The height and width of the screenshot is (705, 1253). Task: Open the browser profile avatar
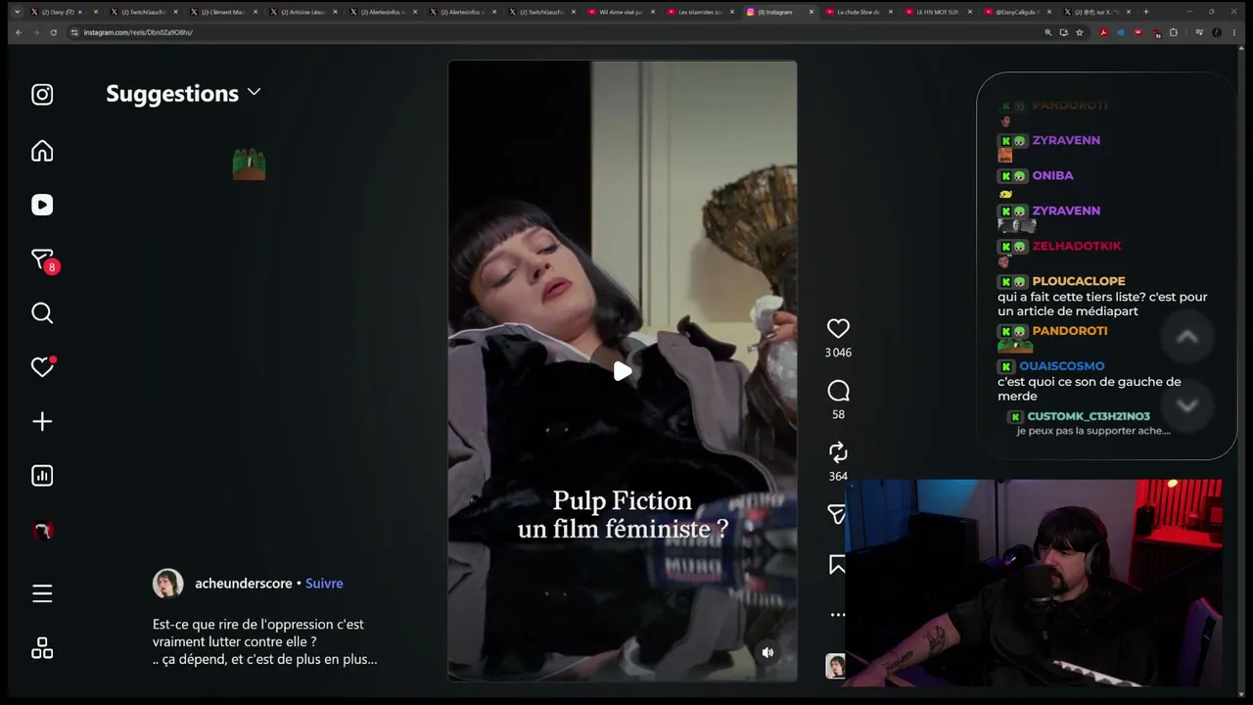[x=1217, y=32]
